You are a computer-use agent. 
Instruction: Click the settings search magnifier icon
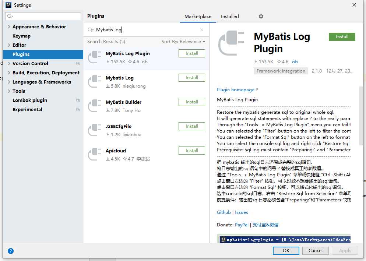pos(10,16)
